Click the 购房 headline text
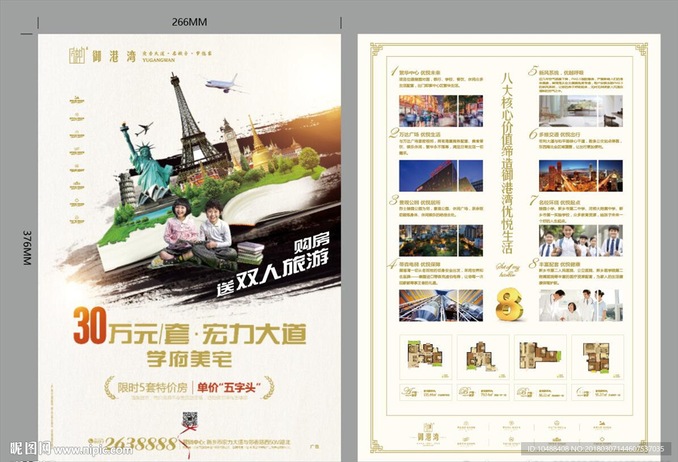678x462 pixels. (311, 242)
